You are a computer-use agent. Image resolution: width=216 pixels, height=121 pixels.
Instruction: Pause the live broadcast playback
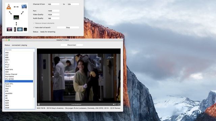pyautogui.click(x=39, y=105)
